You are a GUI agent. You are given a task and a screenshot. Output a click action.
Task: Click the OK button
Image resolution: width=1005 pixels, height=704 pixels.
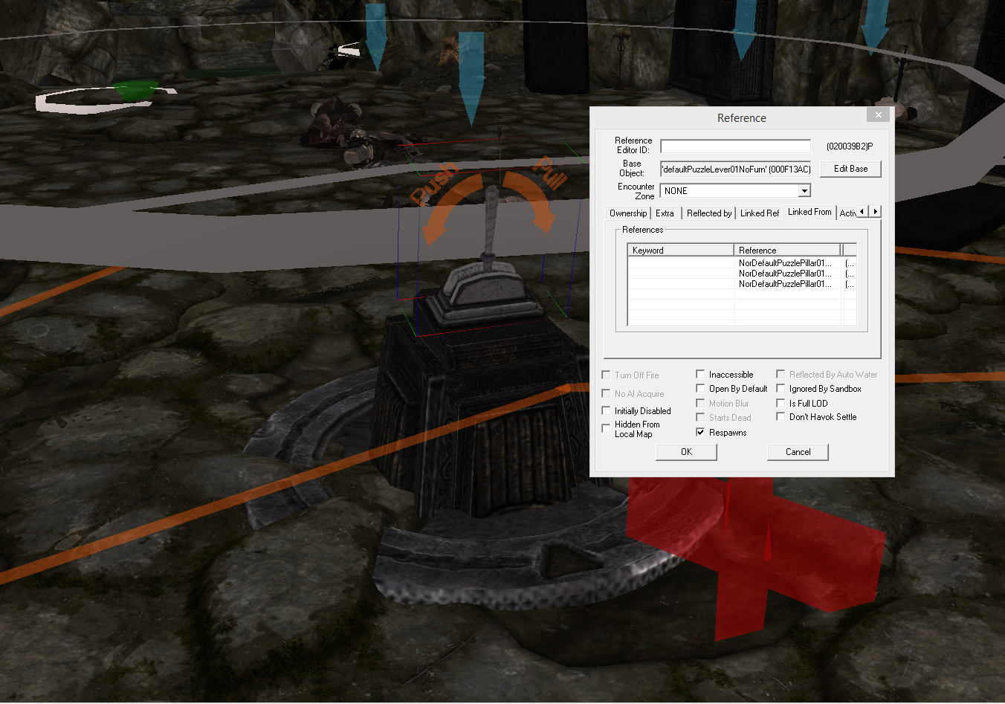[686, 452]
